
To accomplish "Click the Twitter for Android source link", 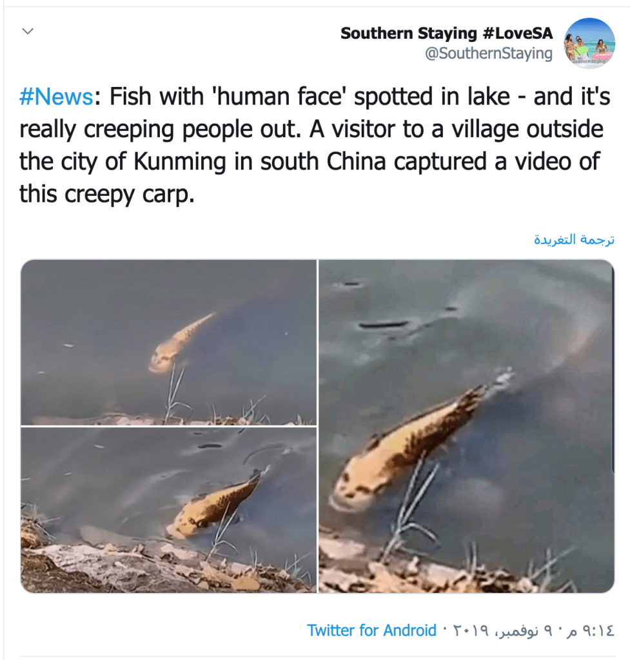I will [371, 630].
